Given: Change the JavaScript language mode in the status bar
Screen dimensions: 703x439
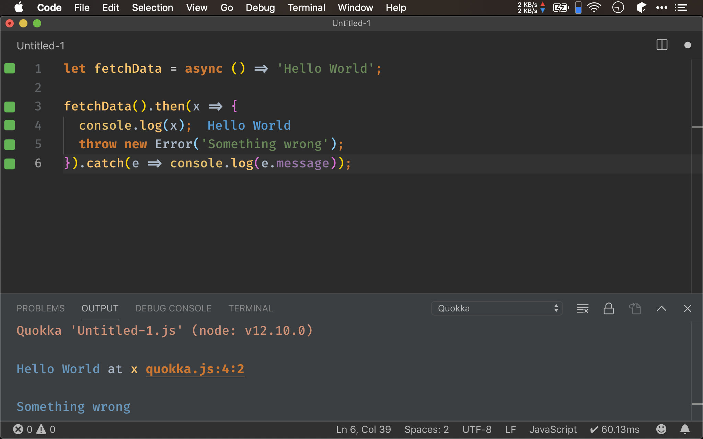Looking at the screenshot, I should click(553, 429).
